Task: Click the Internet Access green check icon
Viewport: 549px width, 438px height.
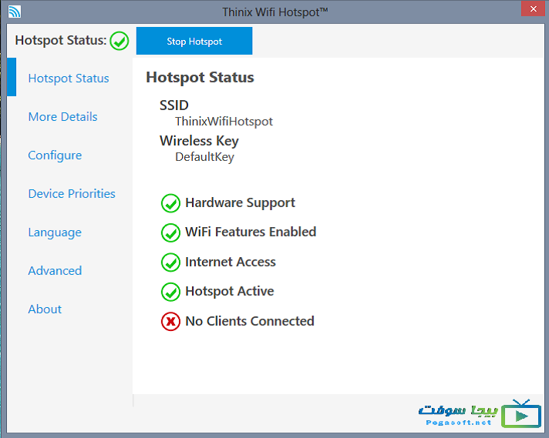Action: (x=170, y=262)
